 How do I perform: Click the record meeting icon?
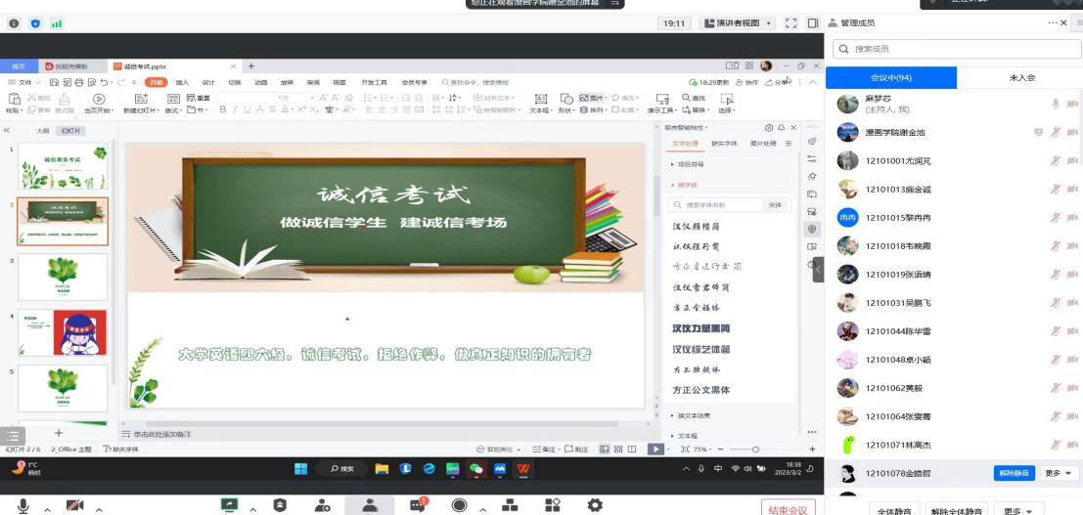(459, 505)
